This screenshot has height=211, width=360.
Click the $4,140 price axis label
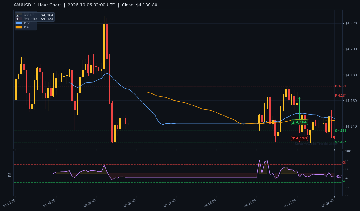351,126
